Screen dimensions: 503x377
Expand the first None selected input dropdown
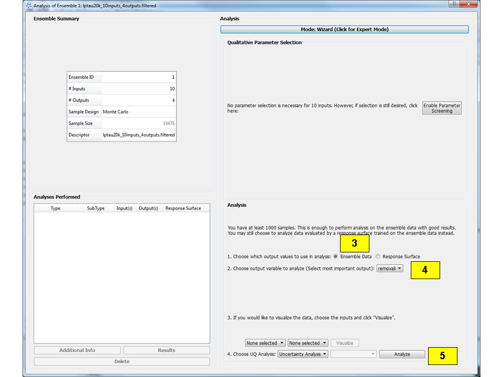tap(265, 342)
